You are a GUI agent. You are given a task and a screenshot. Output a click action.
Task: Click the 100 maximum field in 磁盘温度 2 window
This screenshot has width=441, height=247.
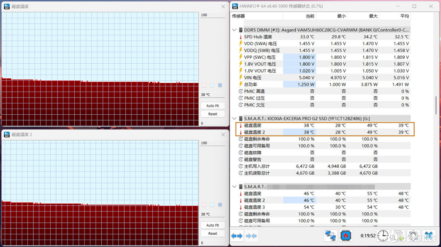[212, 143]
